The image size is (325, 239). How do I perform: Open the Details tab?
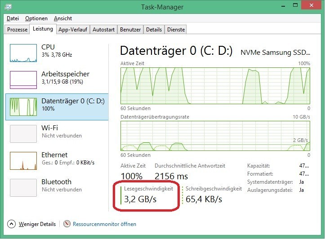[x=154, y=29]
